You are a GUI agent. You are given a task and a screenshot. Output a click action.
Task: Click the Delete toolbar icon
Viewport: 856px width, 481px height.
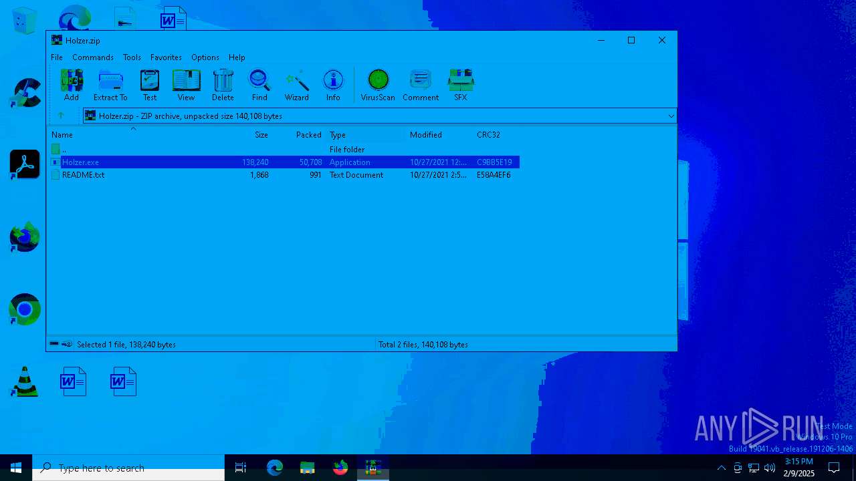pyautogui.click(x=223, y=81)
